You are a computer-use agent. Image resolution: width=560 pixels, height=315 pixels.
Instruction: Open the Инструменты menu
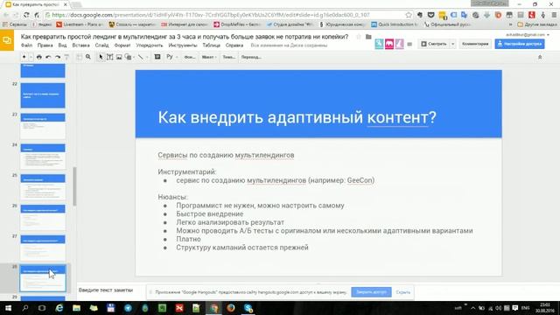[x=183, y=45]
